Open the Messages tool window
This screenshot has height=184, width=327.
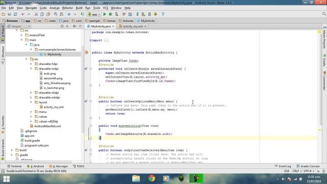tap(59, 166)
